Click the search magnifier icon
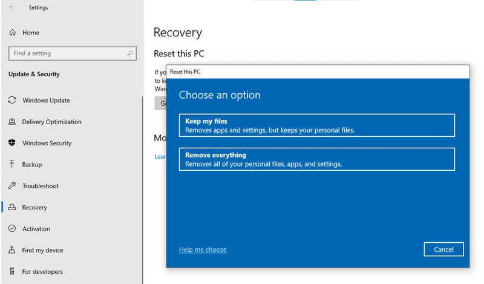 click(130, 53)
